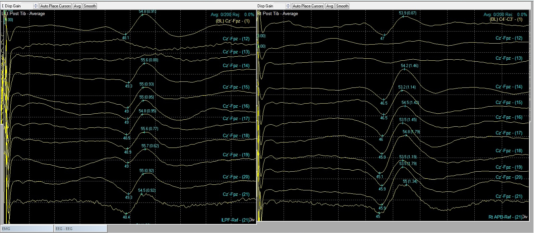The height and width of the screenshot is (233, 534).
Task: Select the 54.2 (1.46) peak cursor
Action: [x=404, y=69]
